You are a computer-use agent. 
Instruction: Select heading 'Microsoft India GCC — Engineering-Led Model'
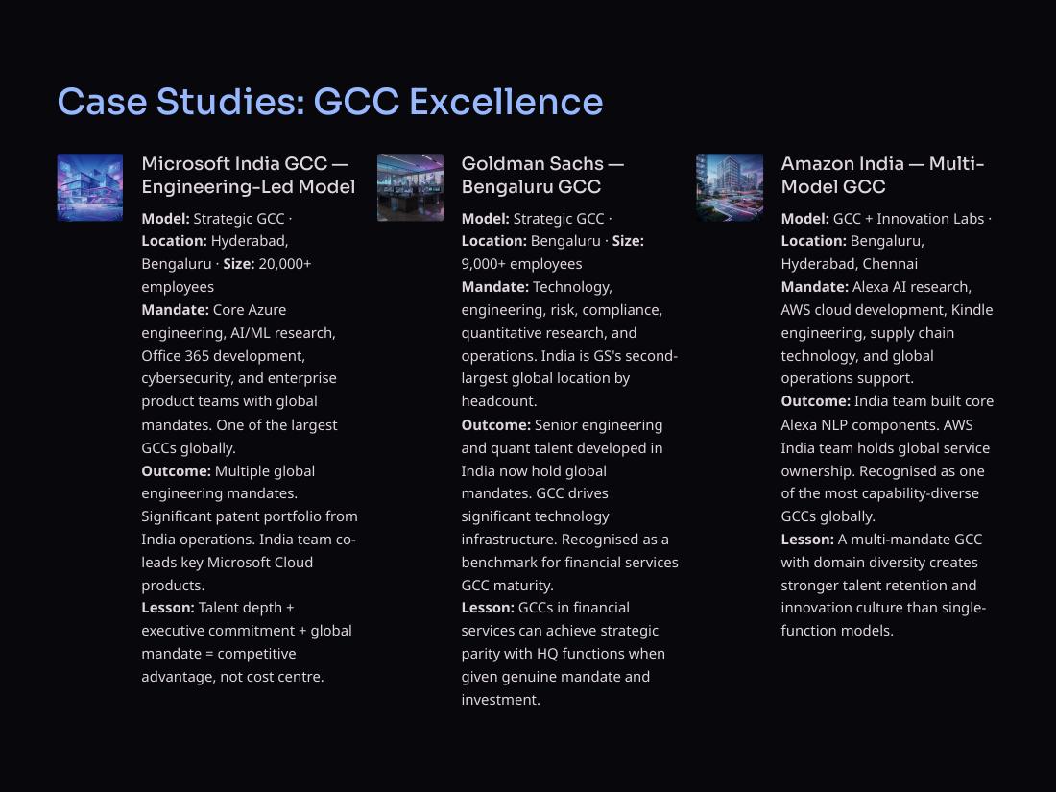(249, 175)
